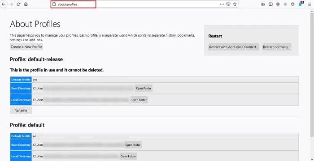The height and width of the screenshot is (161, 314).
Task: Open the page actions three-dot menu
Action: (x=222, y=4)
